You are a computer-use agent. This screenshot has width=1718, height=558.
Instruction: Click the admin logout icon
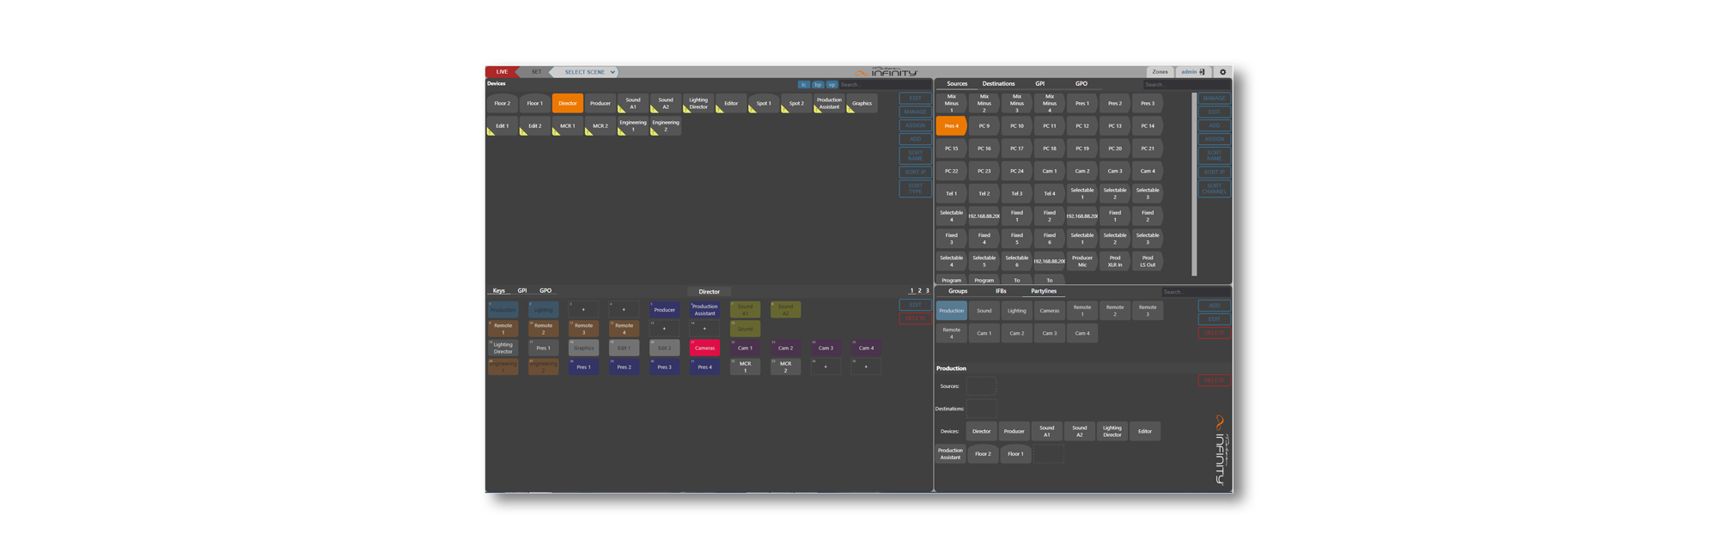point(1202,72)
